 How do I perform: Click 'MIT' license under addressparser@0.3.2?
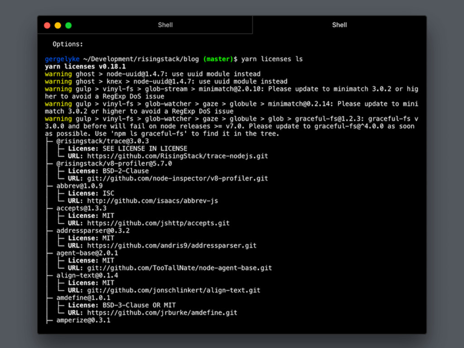click(x=108, y=238)
